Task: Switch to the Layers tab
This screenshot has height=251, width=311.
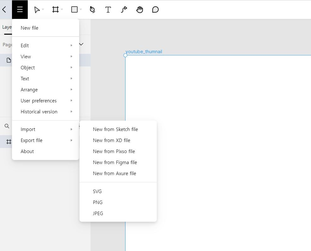Action: (7, 27)
